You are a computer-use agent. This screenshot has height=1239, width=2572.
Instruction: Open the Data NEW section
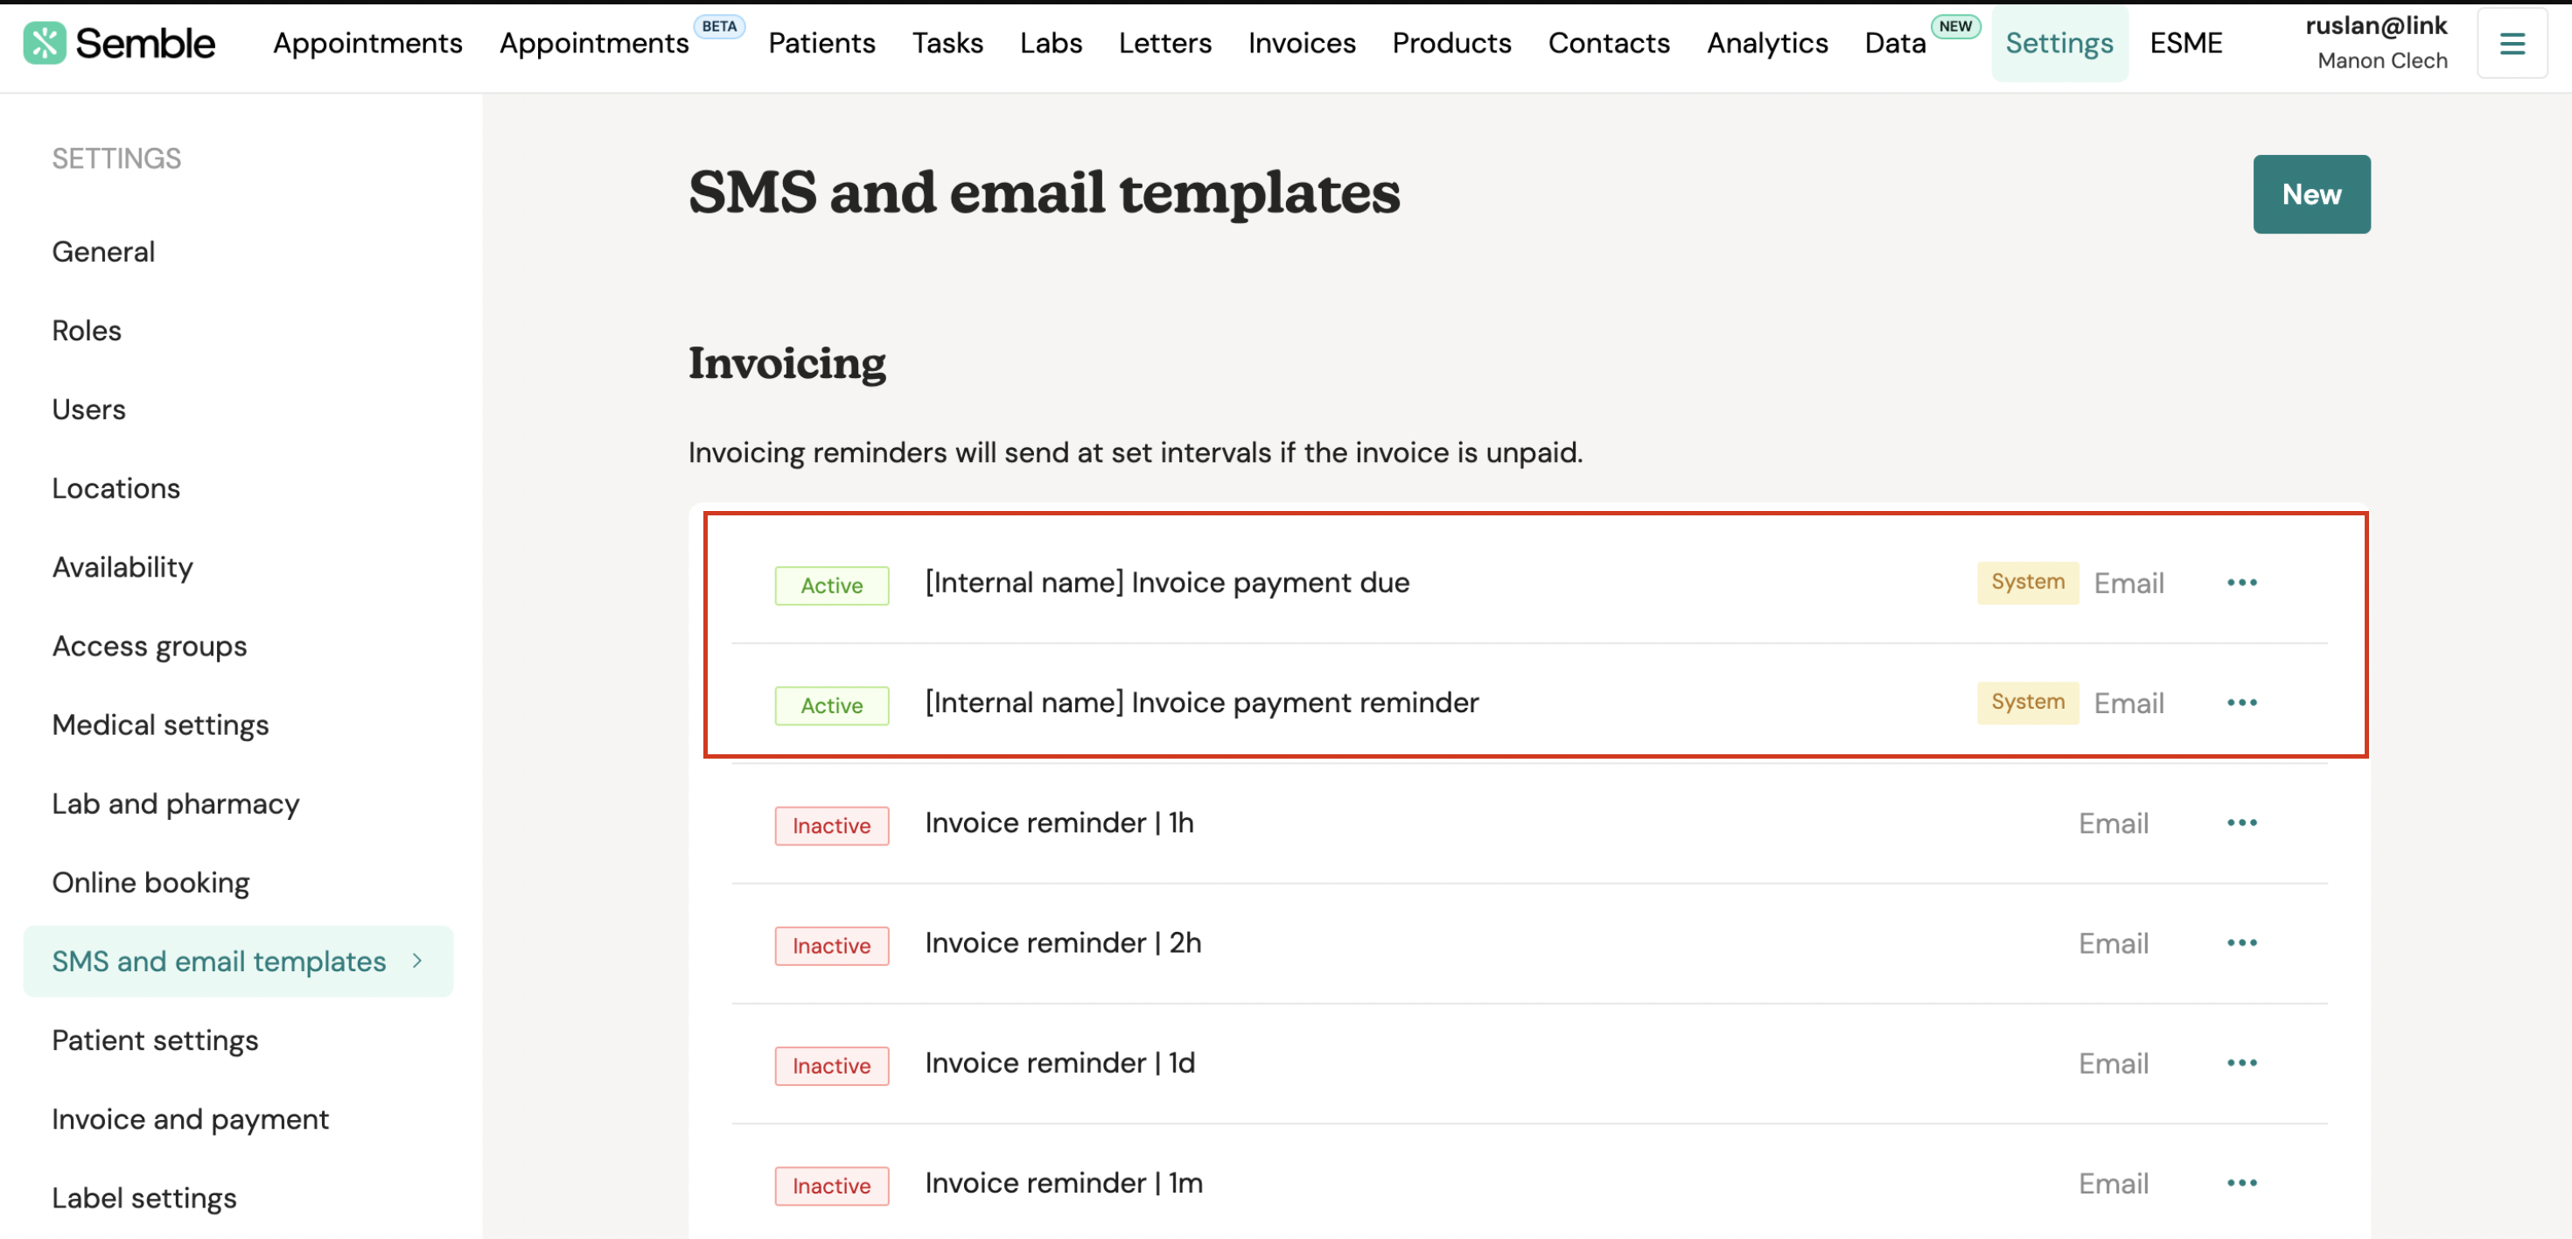pos(1921,42)
